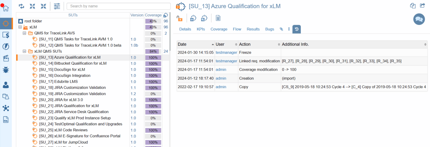Screen dimensions: 430x147
Task: Select [SU_26] xLM E-Signature for Confluence Portal
Action: click(x=80, y=136)
